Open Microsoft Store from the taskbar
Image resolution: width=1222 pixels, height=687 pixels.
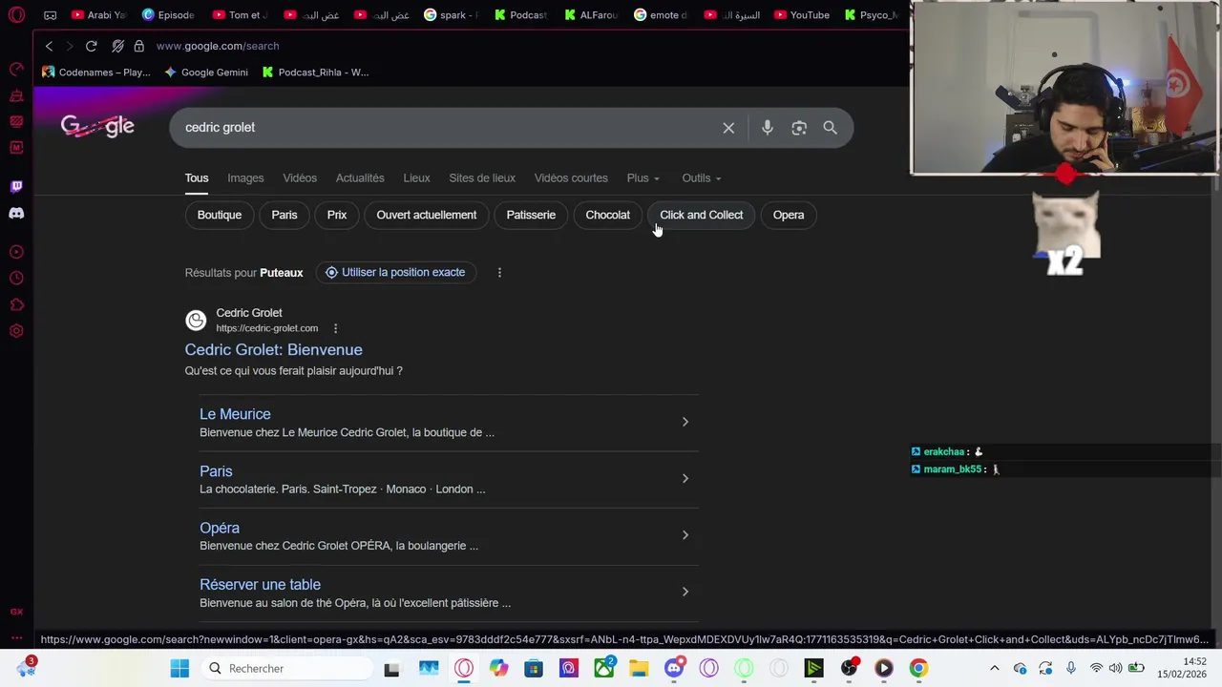[534, 669]
